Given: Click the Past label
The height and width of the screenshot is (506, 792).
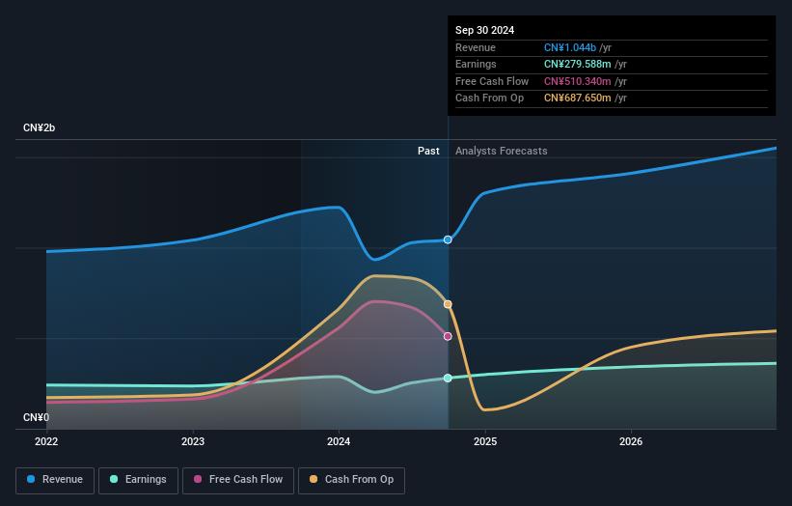Looking at the screenshot, I should click(428, 152).
